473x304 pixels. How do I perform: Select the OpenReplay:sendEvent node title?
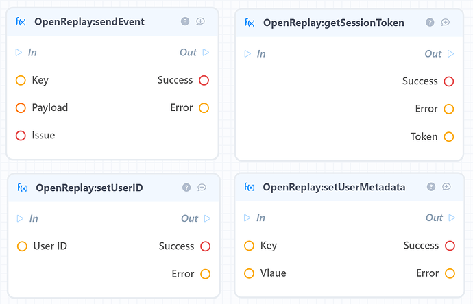click(89, 22)
